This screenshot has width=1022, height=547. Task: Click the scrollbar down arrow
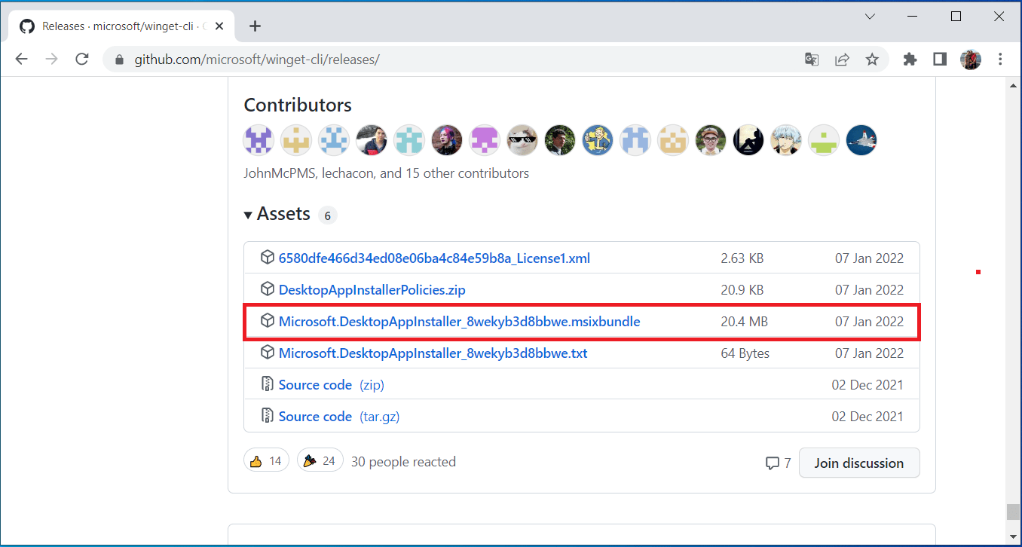(x=1014, y=536)
